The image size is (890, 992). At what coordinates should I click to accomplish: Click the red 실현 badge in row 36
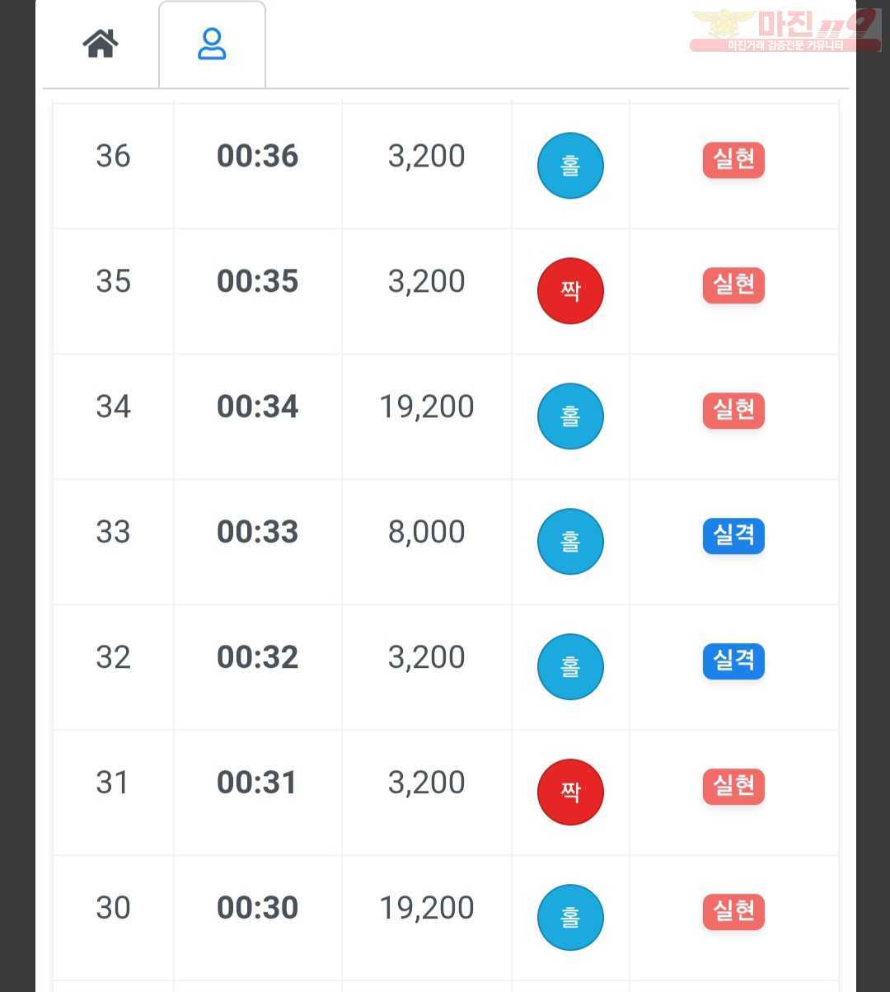tap(733, 159)
